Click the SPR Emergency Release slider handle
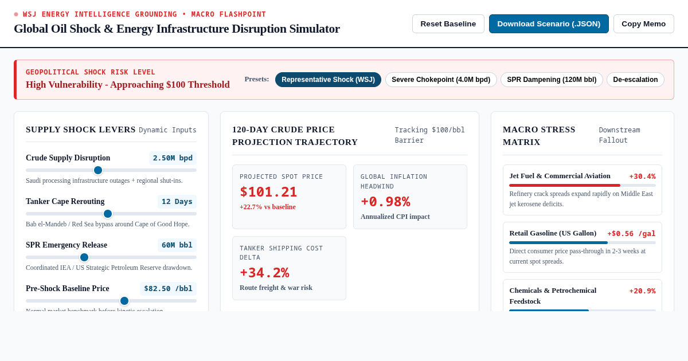This screenshot has width=688, height=361. (x=84, y=257)
